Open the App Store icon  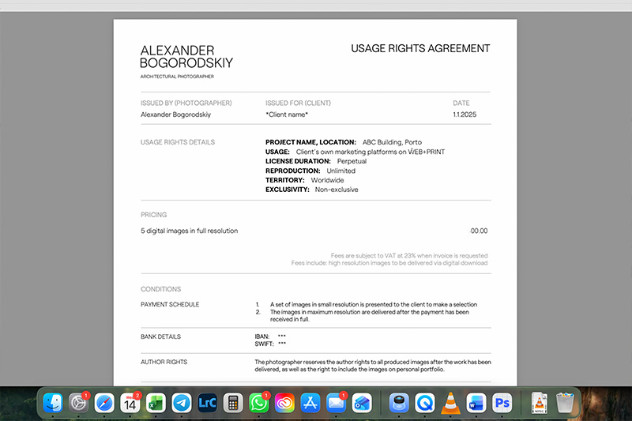310,404
